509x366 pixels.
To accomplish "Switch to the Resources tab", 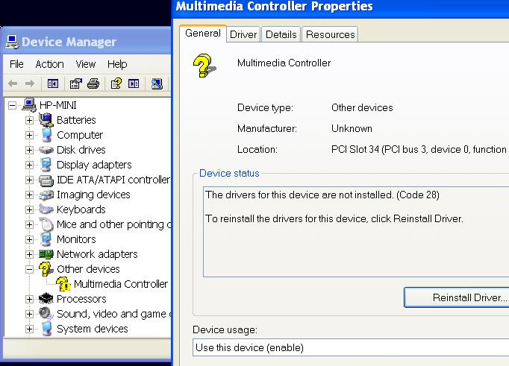I will [330, 34].
